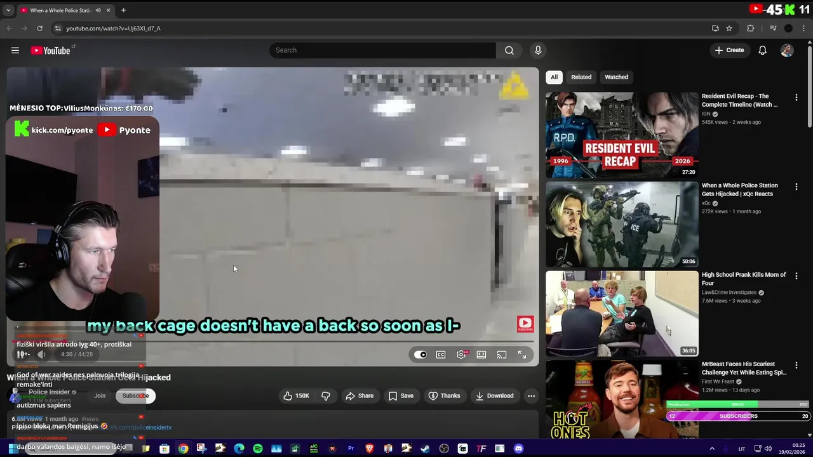Open MrBeast Hot Ones thumbnail
Screen dimensions: 813x457
622,399
